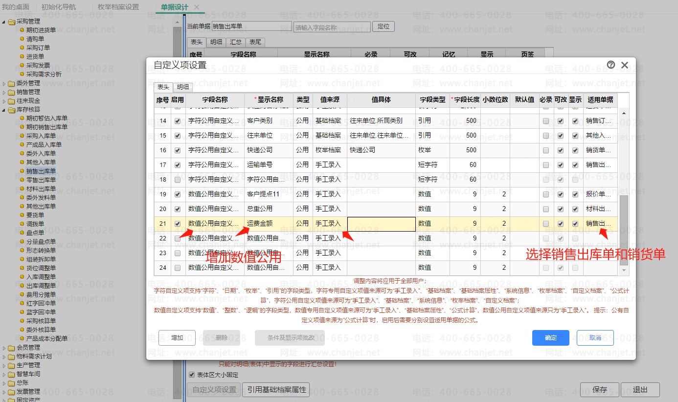Screen dimensions: 678x402
Task: Toggle 显示 for row 20 总重公用
Action: 575,209
